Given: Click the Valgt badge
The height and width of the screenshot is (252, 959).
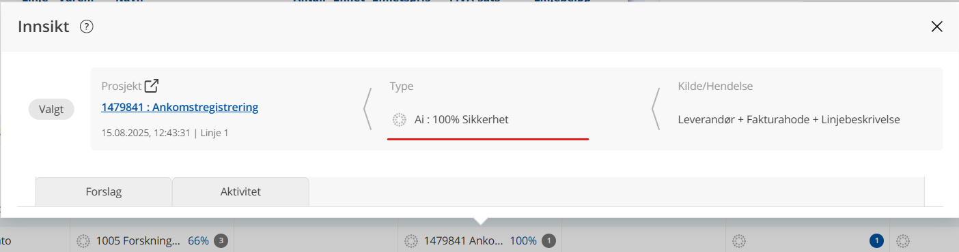Looking at the screenshot, I should tap(51, 109).
